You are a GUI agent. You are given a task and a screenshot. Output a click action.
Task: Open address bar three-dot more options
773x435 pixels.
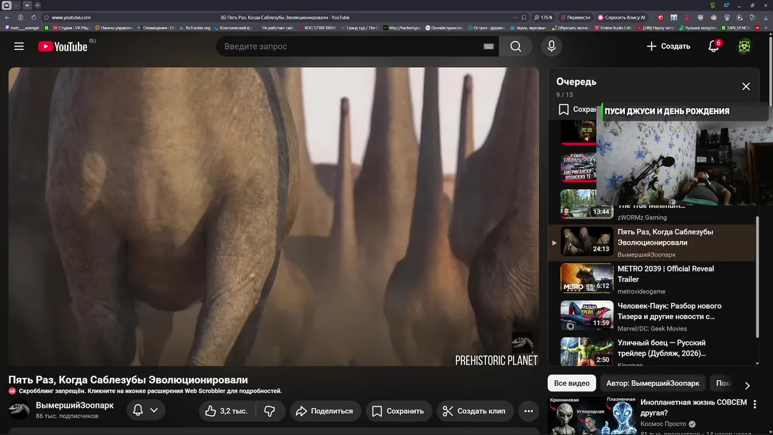[515, 18]
